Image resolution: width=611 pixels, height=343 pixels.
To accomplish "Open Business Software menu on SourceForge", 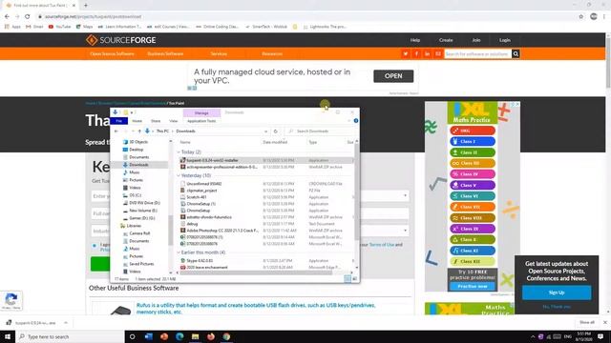I will pos(165,53).
